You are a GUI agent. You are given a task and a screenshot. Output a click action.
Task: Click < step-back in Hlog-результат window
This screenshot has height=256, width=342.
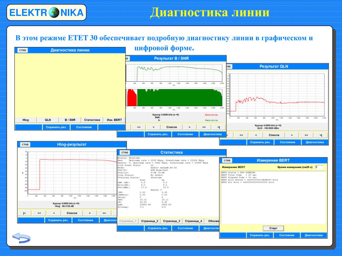click(54, 213)
